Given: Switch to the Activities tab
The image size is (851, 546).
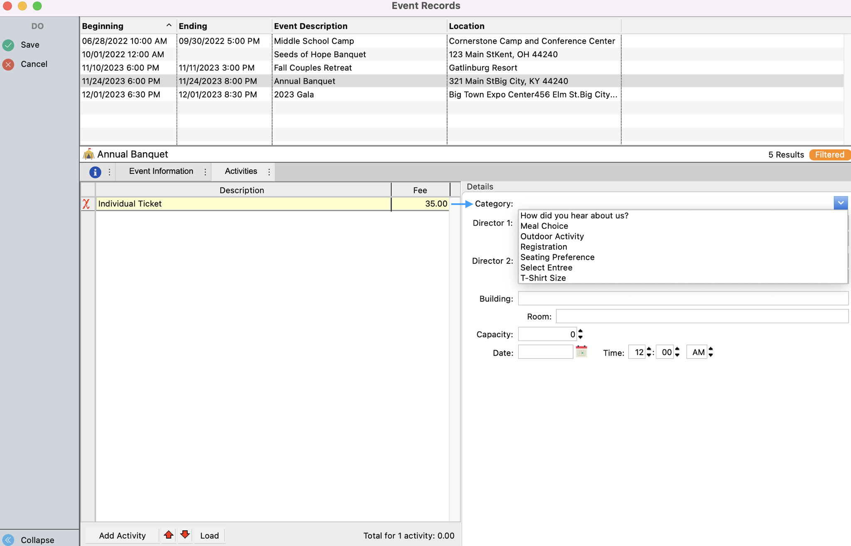Looking at the screenshot, I should click(x=241, y=171).
